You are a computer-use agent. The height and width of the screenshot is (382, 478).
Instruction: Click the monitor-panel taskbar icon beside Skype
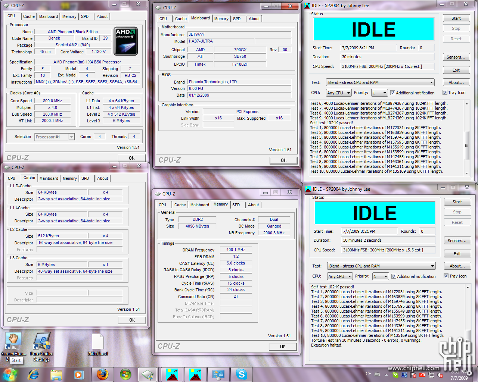tap(218, 374)
